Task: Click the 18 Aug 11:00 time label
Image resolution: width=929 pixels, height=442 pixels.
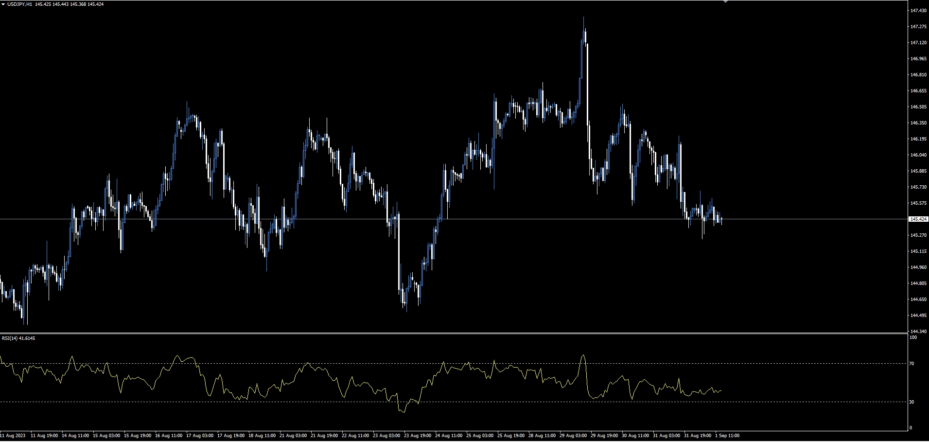Action: (x=262, y=436)
